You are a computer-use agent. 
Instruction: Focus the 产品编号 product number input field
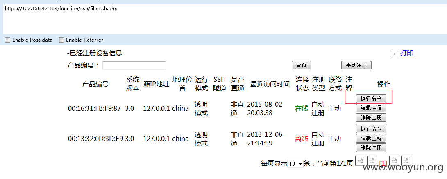134,65
